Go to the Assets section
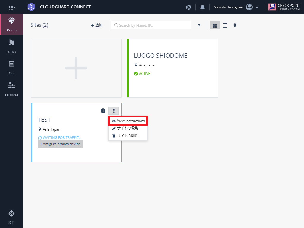The width and height of the screenshot is (304, 228). click(12, 25)
